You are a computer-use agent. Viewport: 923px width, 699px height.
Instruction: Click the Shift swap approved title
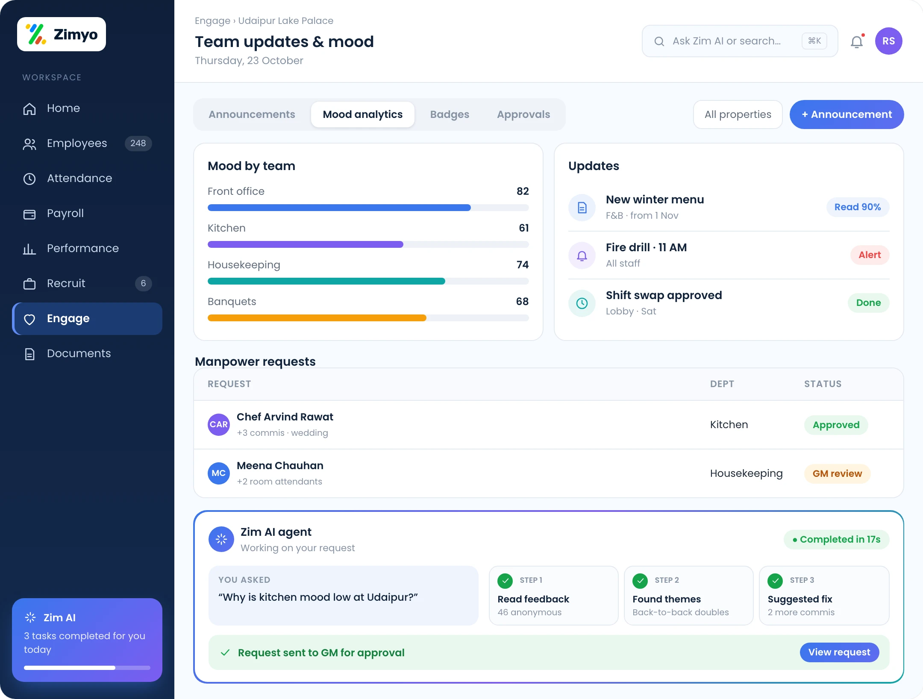664,295
